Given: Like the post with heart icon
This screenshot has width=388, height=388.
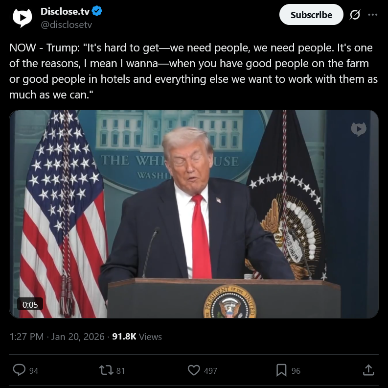Looking at the screenshot, I should pyautogui.click(x=194, y=370).
